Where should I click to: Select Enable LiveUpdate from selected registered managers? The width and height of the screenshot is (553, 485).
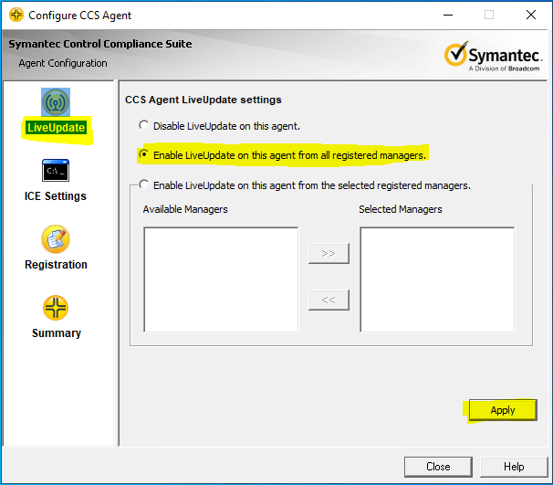(305, 185)
